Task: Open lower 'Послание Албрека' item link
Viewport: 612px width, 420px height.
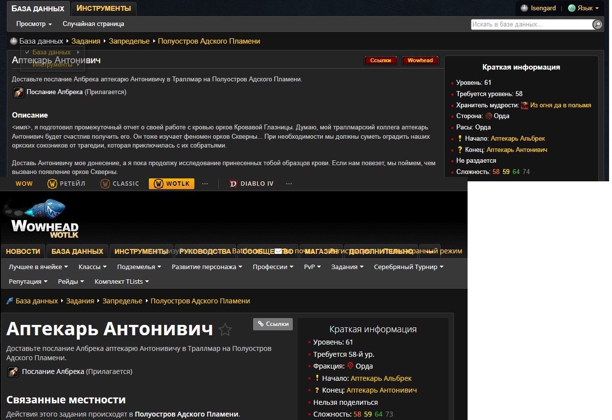Action: [x=53, y=371]
